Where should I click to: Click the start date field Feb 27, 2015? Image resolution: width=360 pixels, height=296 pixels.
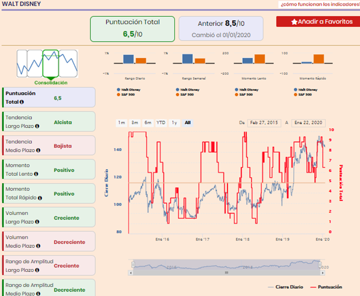tap(264, 123)
